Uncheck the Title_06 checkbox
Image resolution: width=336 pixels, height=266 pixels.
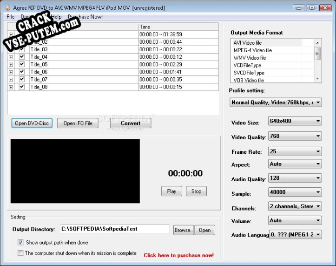click(x=22, y=72)
